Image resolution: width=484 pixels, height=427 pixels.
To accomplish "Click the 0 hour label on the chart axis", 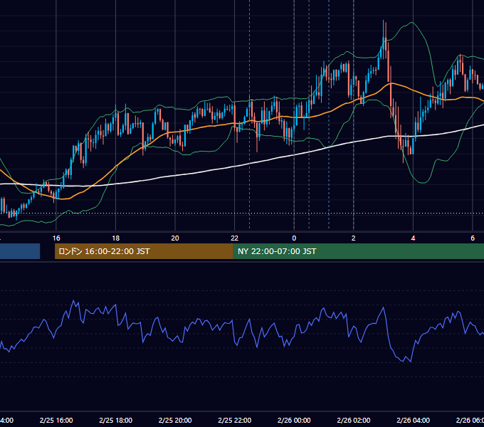I will coord(294,238).
